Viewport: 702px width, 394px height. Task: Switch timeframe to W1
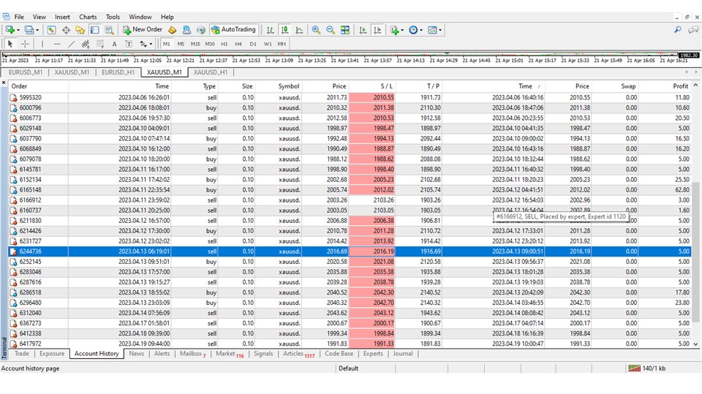coord(268,44)
